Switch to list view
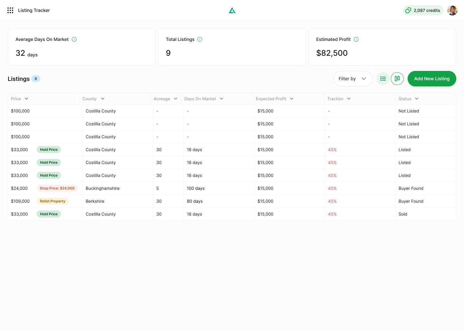464x330 pixels. tap(383, 79)
